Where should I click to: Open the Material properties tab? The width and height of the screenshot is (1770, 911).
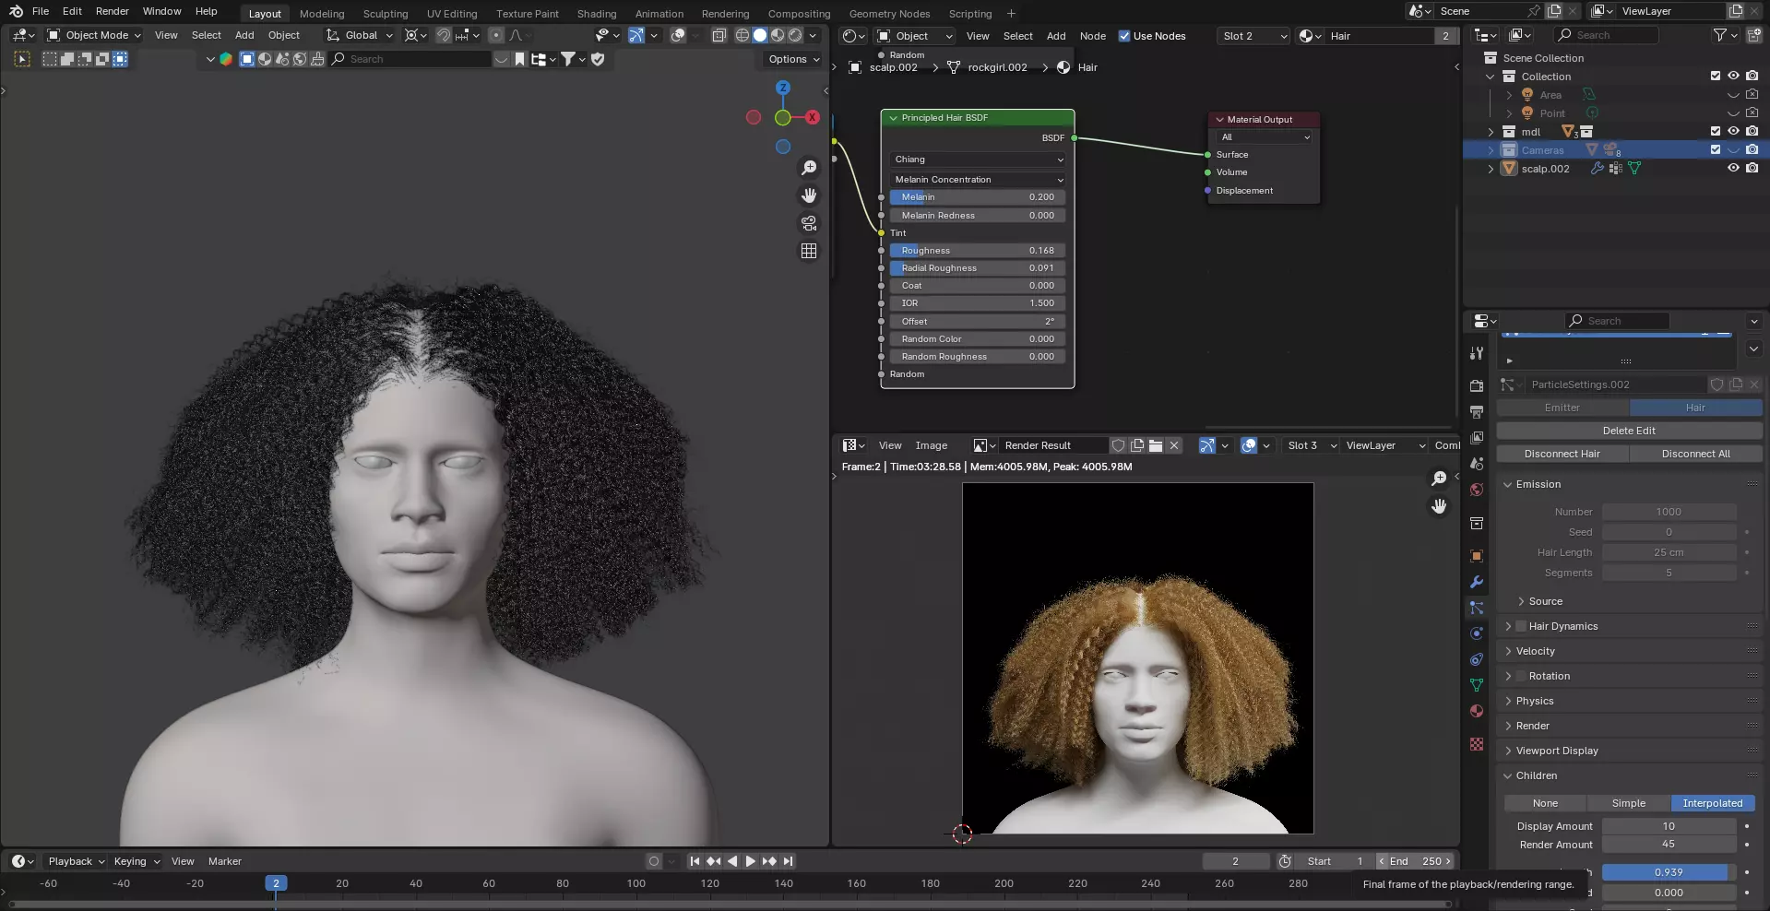pos(1477,711)
